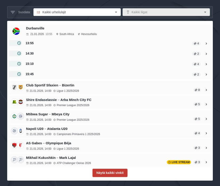Click the LIVE STREAM badge

[x=179, y=162]
